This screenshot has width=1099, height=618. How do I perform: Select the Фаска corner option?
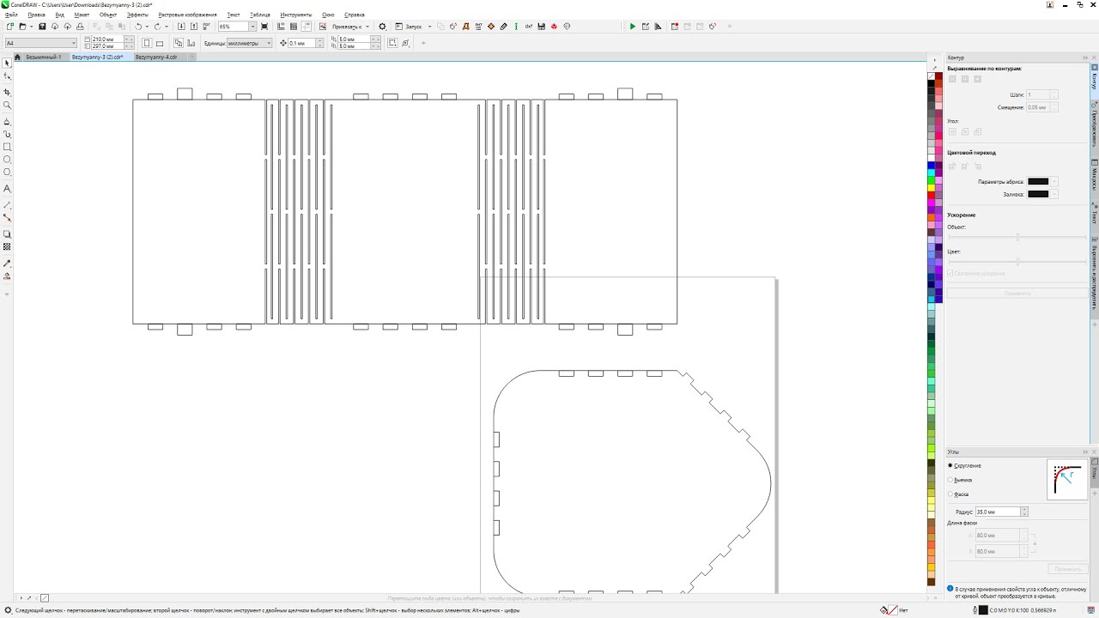point(958,494)
